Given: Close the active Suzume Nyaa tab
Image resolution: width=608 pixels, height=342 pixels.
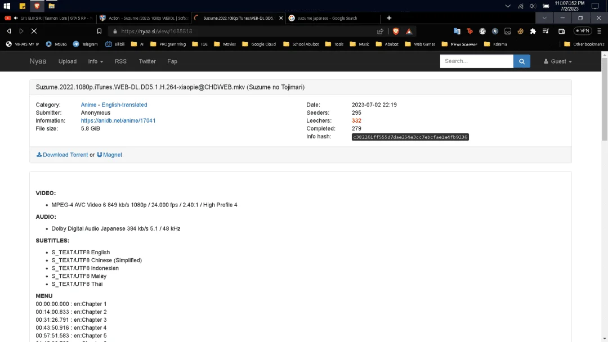Looking at the screenshot, I should pyautogui.click(x=281, y=18).
